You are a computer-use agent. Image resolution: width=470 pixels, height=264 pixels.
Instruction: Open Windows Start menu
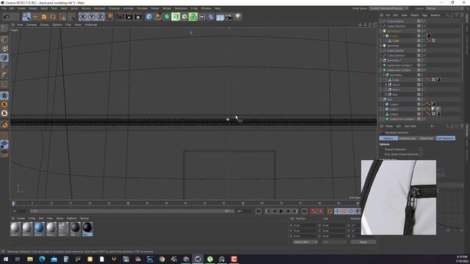[x=6, y=259]
